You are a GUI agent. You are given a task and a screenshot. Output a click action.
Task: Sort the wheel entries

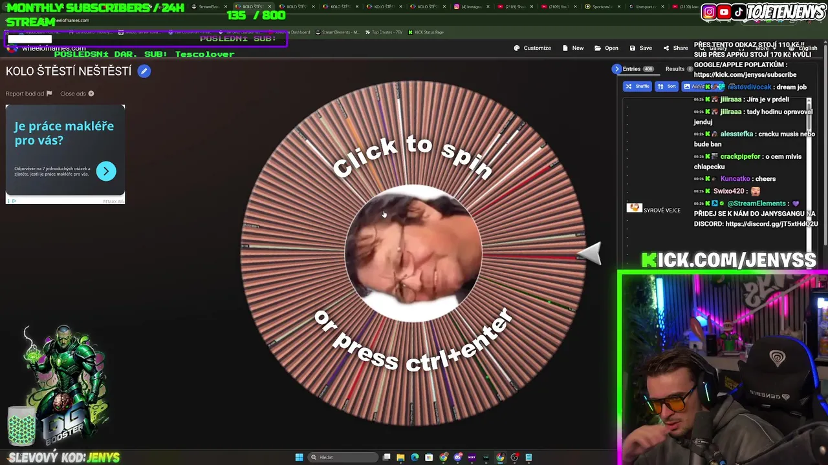666,87
